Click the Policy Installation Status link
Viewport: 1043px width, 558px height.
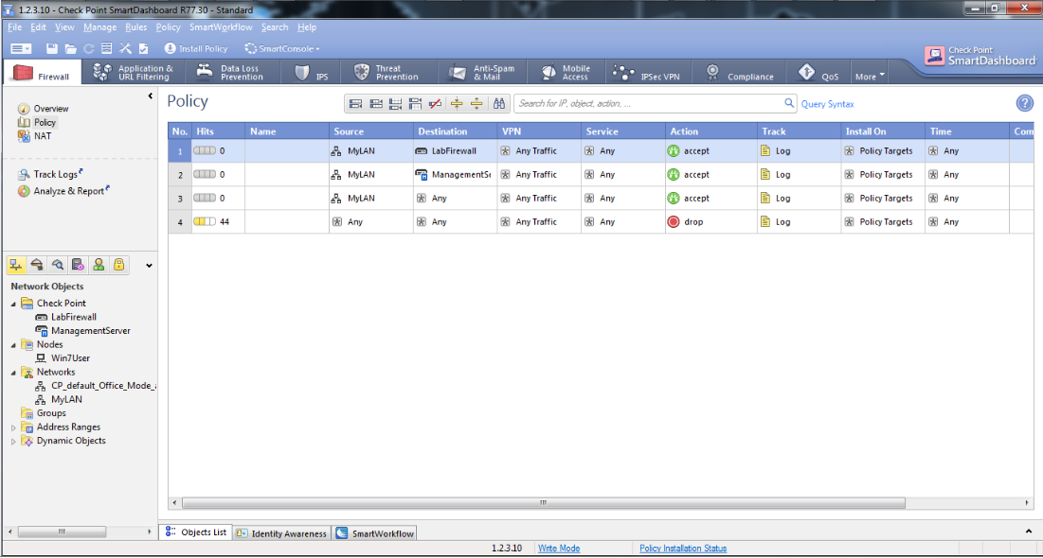pyautogui.click(x=683, y=548)
